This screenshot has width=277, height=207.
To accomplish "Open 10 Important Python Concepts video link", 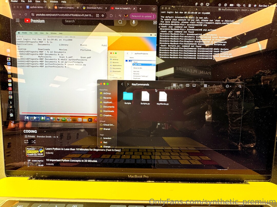I will [x=71, y=161].
